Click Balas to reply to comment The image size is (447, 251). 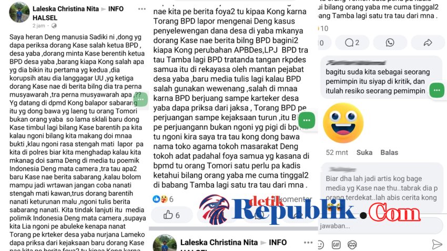[x=389, y=152]
